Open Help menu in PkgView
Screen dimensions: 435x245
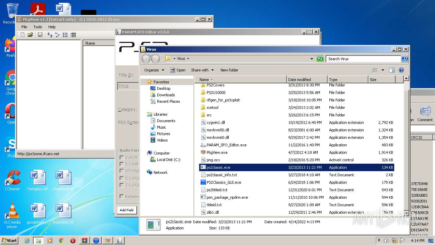click(x=52, y=27)
